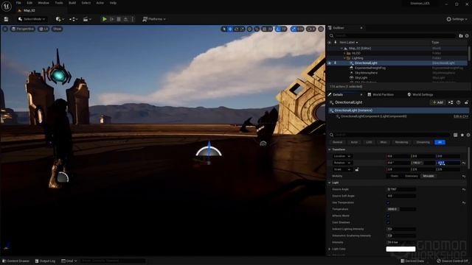Click the viewport layout maximize icon
The width and height of the screenshot is (472, 265).
321,29
